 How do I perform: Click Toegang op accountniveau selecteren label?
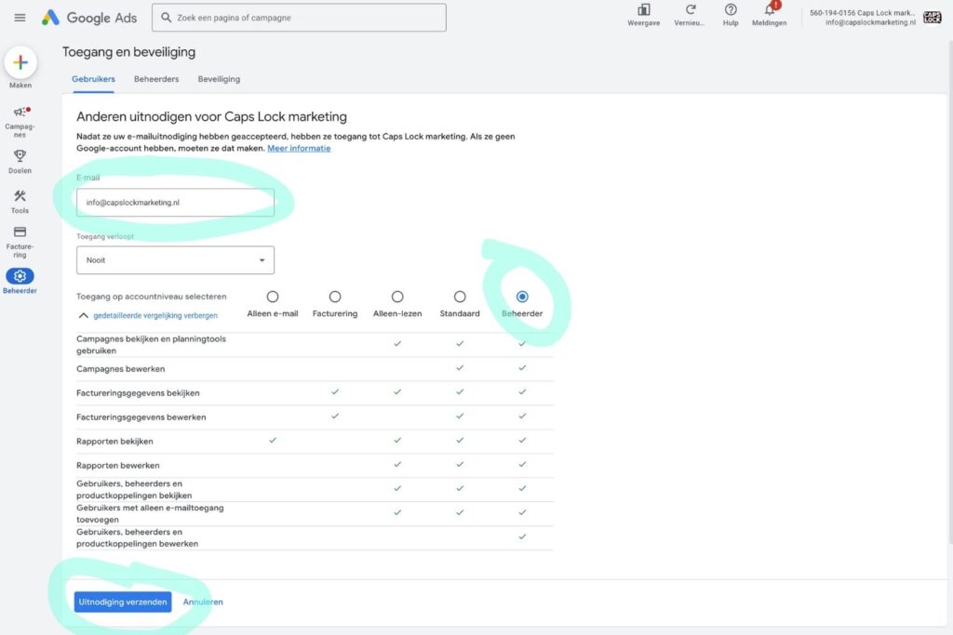tap(152, 297)
